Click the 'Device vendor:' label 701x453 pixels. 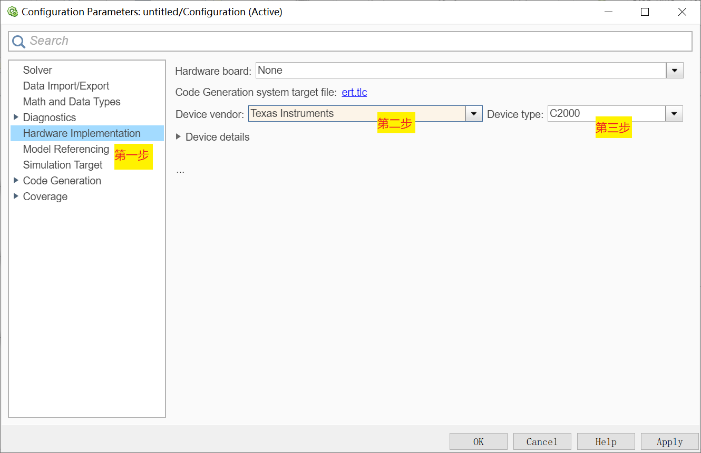(x=210, y=114)
